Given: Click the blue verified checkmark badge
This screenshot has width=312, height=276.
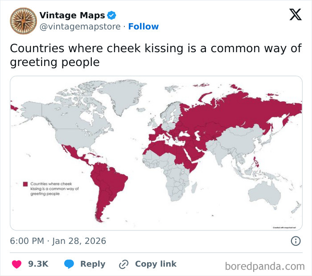Looking at the screenshot, I should 111,16.
